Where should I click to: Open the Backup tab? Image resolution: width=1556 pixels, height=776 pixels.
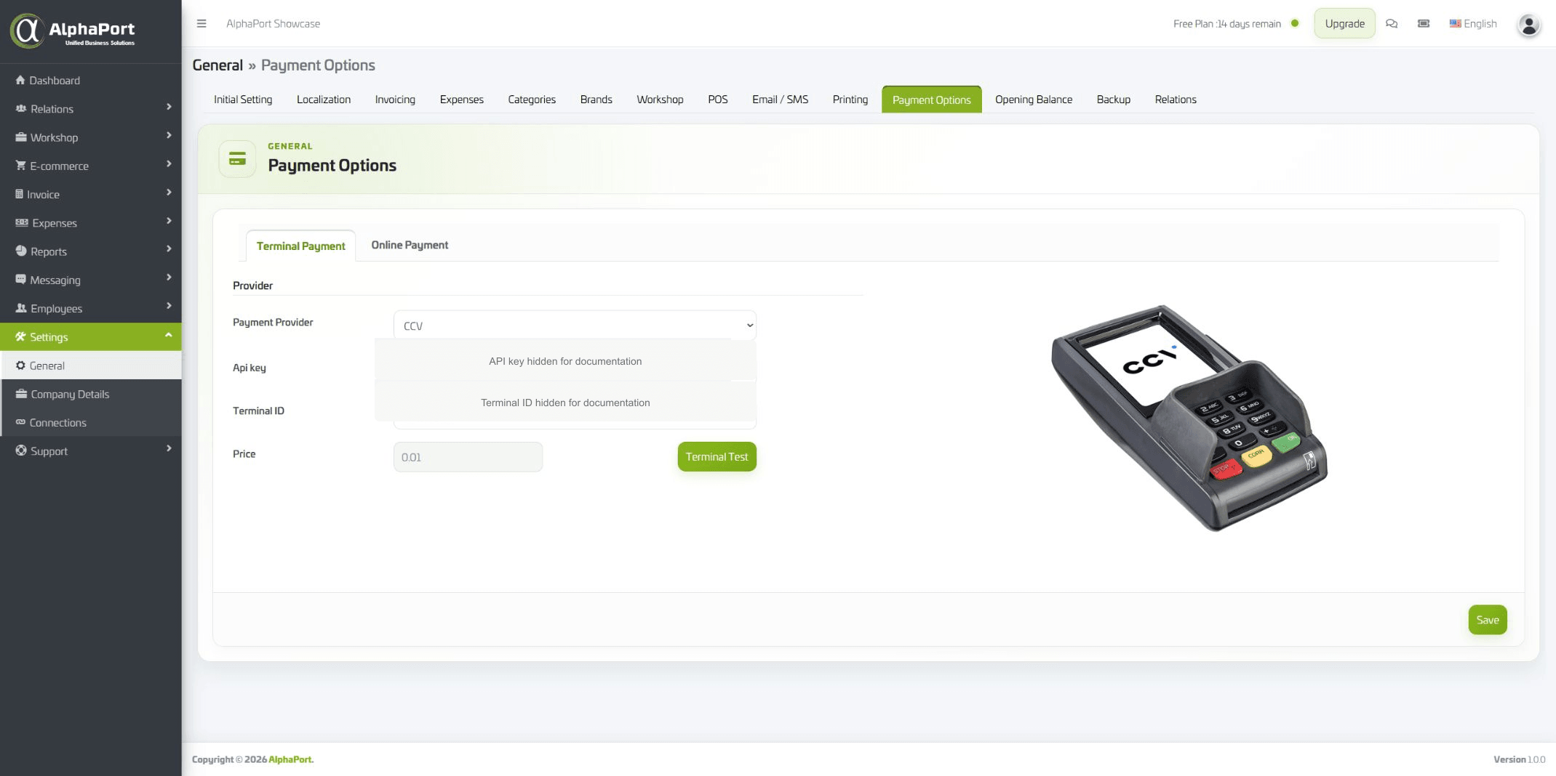pos(1113,100)
